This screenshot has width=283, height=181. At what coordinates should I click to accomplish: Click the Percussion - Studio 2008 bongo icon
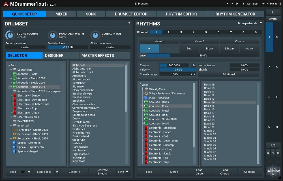click(15, 130)
